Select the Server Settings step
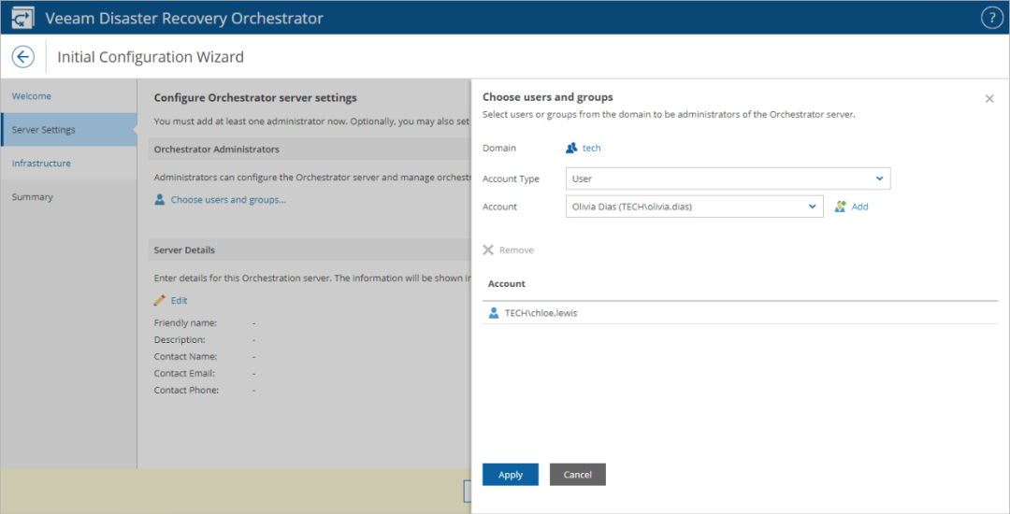This screenshot has width=1010, height=514. (x=44, y=130)
